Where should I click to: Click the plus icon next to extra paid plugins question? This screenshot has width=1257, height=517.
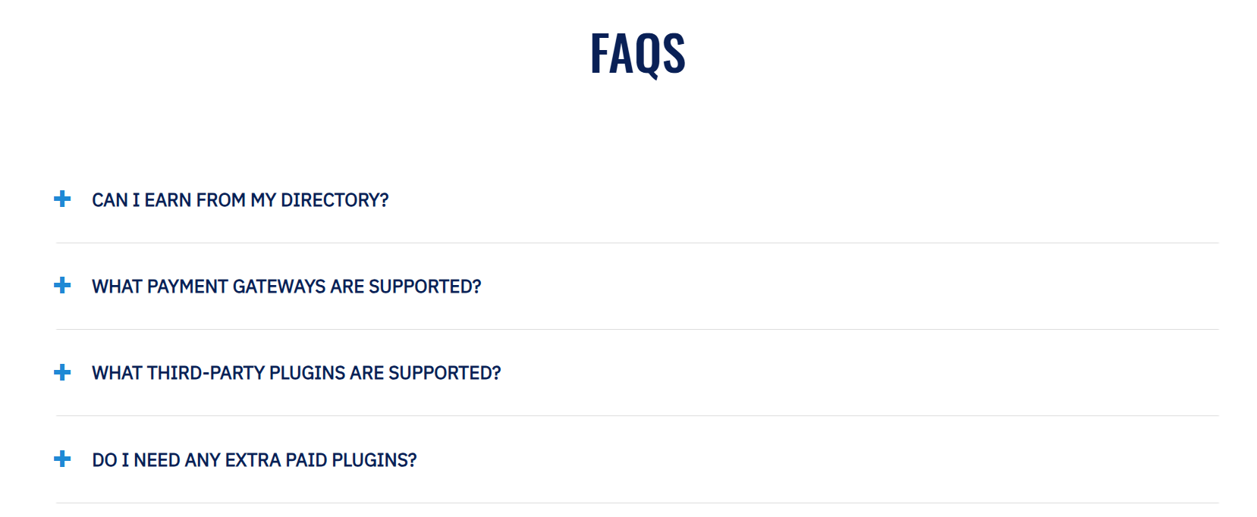click(62, 459)
